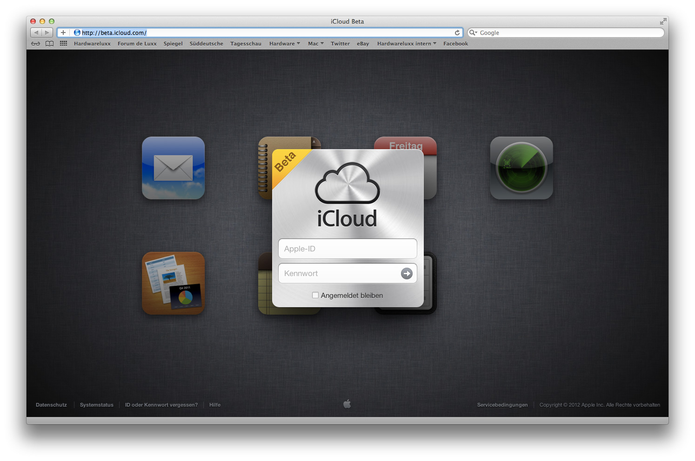Click ID oder Kennwort vergessen? link
The height and width of the screenshot is (461, 695).
pyautogui.click(x=161, y=405)
